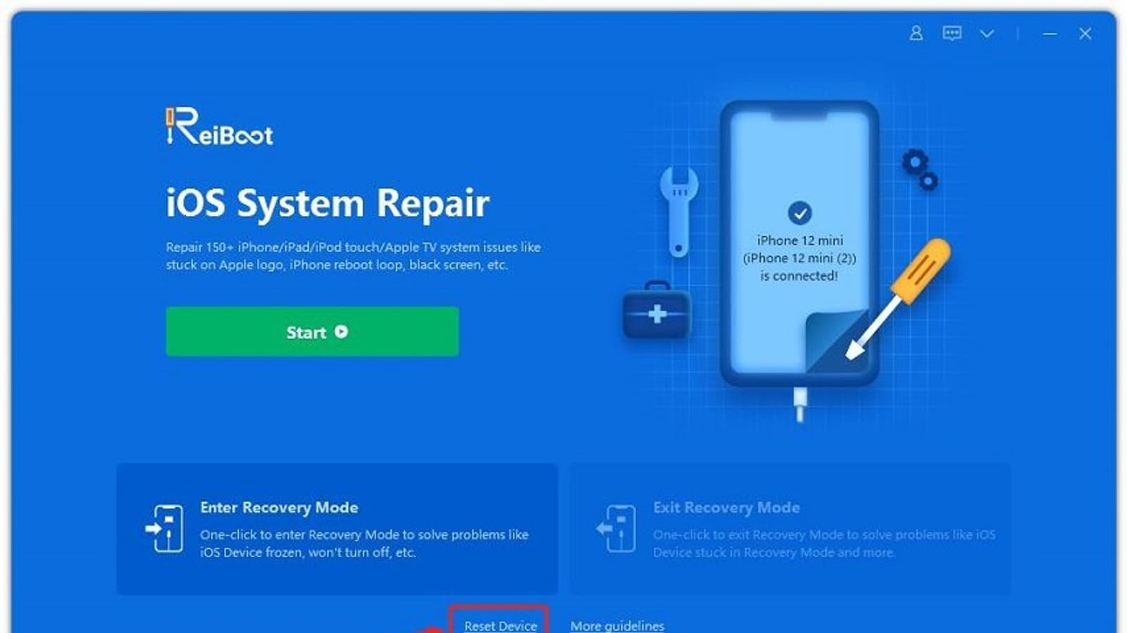Close the ReiBoot window
The width and height of the screenshot is (1127, 633).
[x=1085, y=33]
